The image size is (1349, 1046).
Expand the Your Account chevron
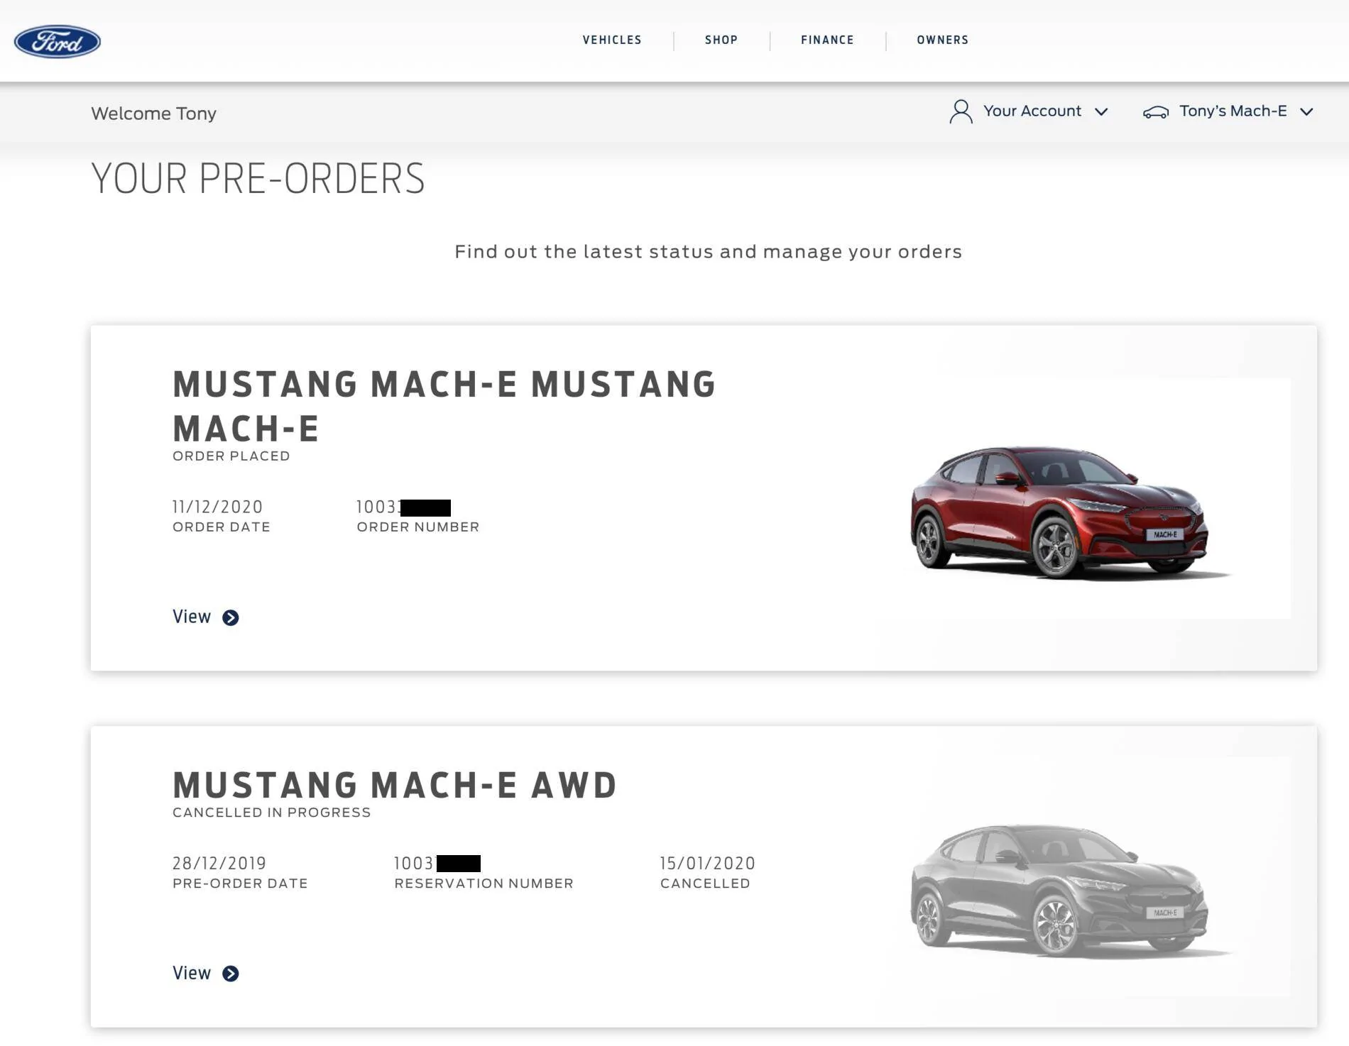pos(1101,111)
